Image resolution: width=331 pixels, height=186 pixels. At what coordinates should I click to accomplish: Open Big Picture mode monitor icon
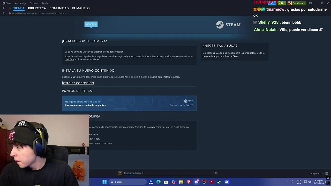pyautogui.click(x=310, y=3)
